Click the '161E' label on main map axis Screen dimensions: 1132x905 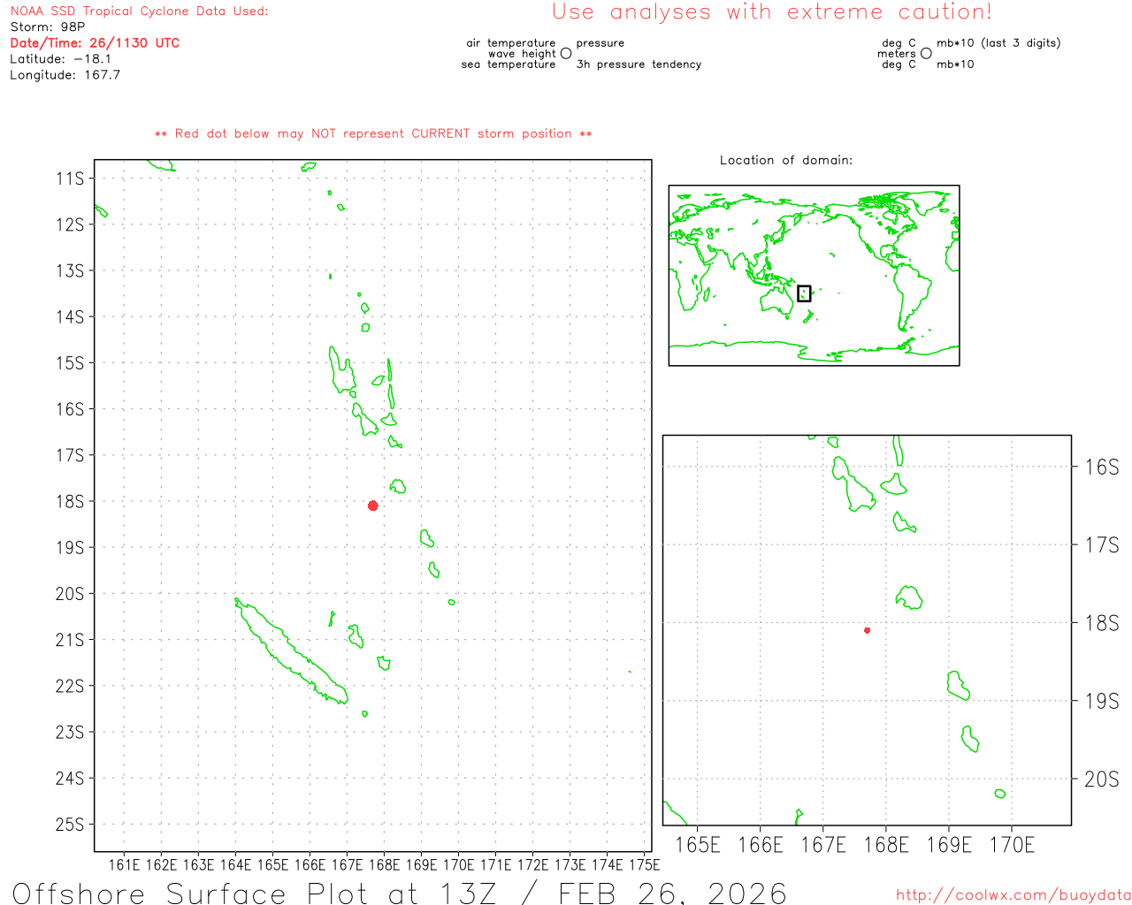coord(124,864)
